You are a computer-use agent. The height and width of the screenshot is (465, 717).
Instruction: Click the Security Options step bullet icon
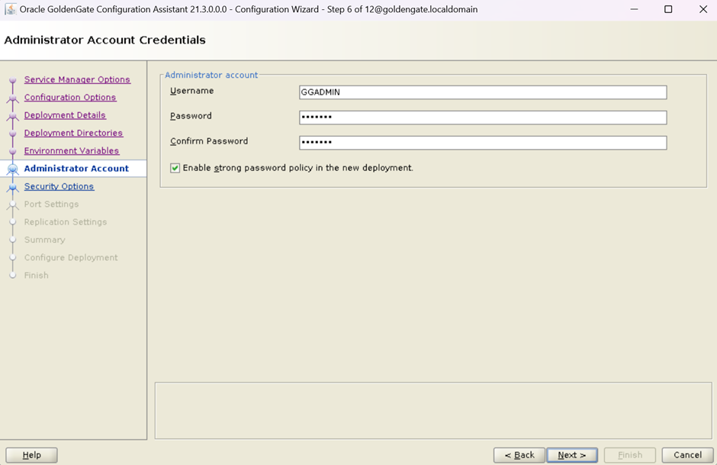coord(12,187)
